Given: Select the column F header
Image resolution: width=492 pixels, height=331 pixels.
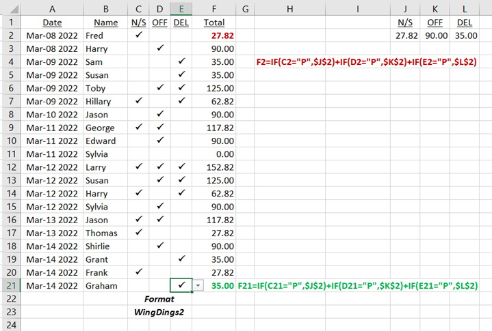Looking at the screenshot, I should (213, 9).
